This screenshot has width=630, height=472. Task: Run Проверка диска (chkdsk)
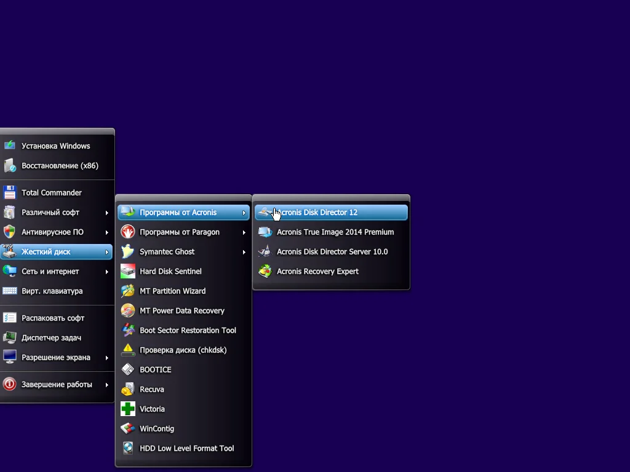coord(183,350)
